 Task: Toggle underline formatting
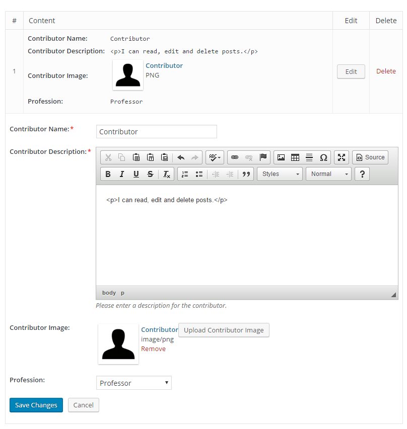coord(136,174)
